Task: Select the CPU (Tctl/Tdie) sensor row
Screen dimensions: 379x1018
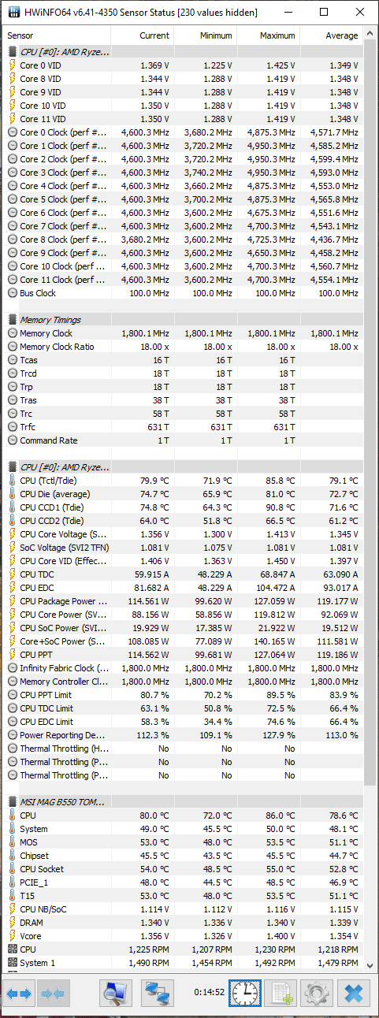Action: [183, 481]
